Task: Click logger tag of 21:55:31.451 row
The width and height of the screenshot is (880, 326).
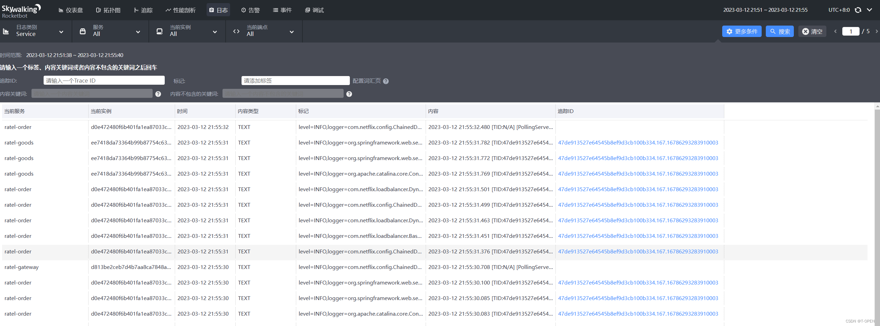Action: [360, 236]
